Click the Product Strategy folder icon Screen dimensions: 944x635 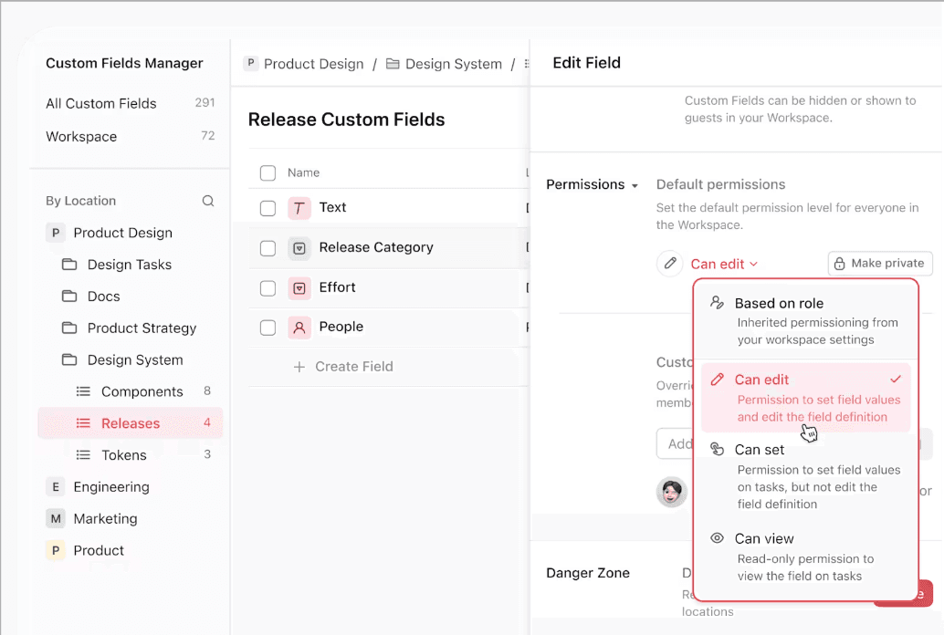(69, 328)
